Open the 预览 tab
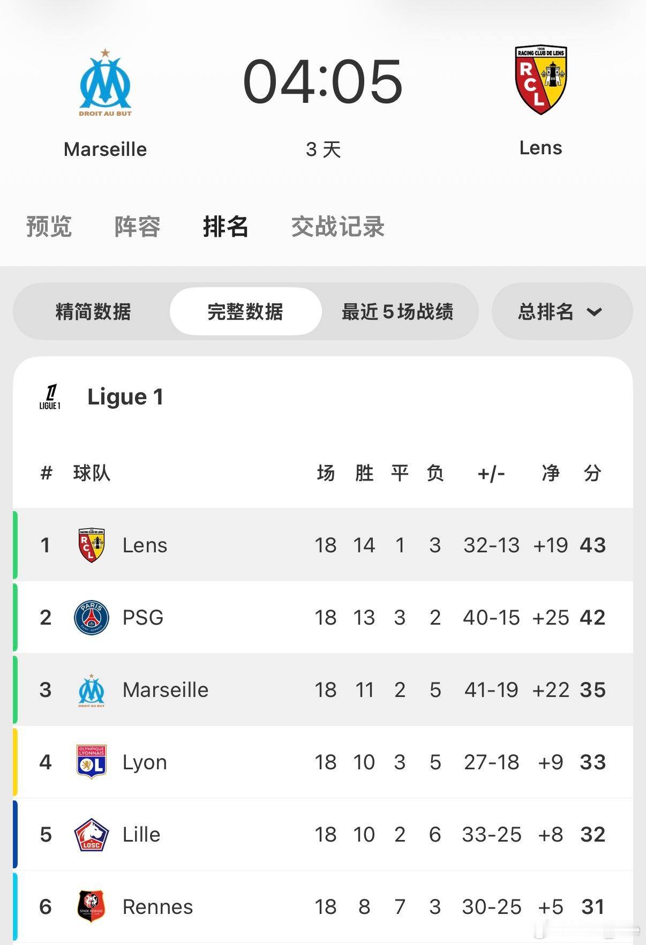 coord(49,227)
